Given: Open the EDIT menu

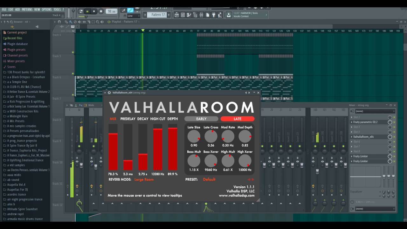Looking at the screenshot, I should [x=11, y=10].
